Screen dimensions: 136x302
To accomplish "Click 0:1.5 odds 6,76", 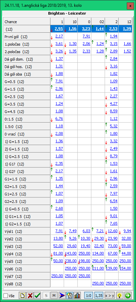I will point(59,118).
